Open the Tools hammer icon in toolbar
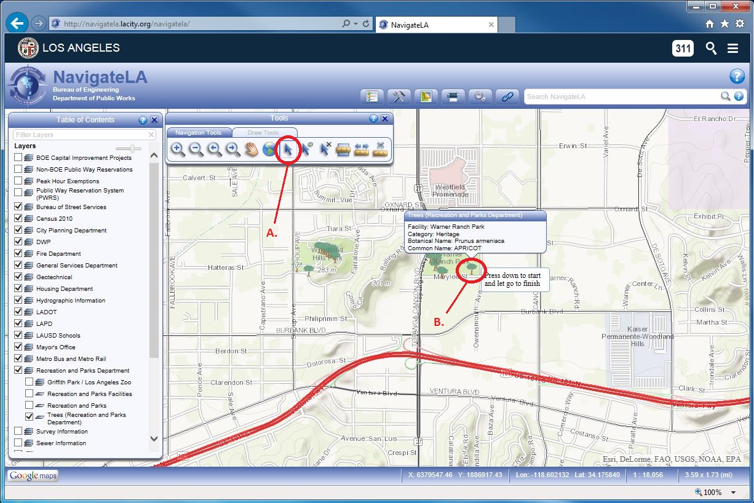Image resolution: width=754 pixels, height=503 pixels. (x=399, y=97)
